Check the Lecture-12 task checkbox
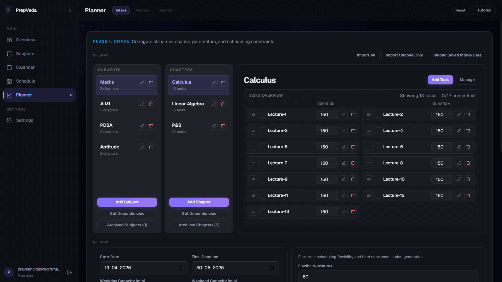This screenshot has width=502, height=282. click(378, 195)
